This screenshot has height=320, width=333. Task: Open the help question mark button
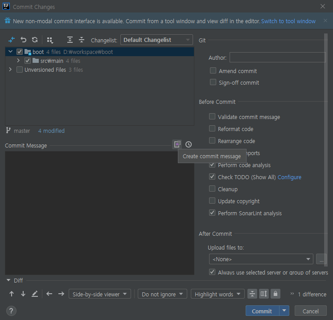11,311
